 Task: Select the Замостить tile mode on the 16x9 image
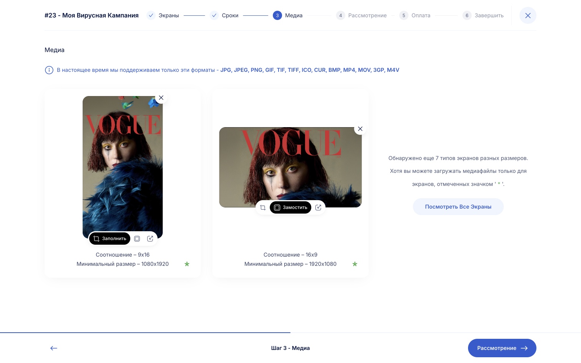tap(290, 207)
